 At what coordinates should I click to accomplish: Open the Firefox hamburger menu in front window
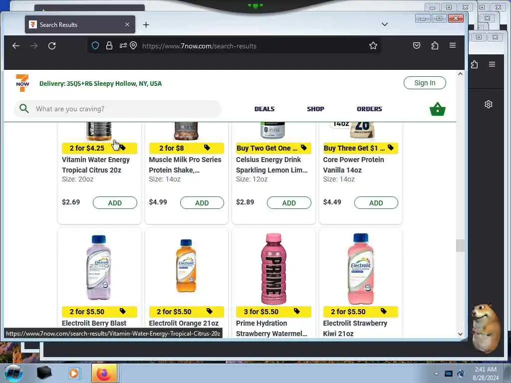point(453,45)
